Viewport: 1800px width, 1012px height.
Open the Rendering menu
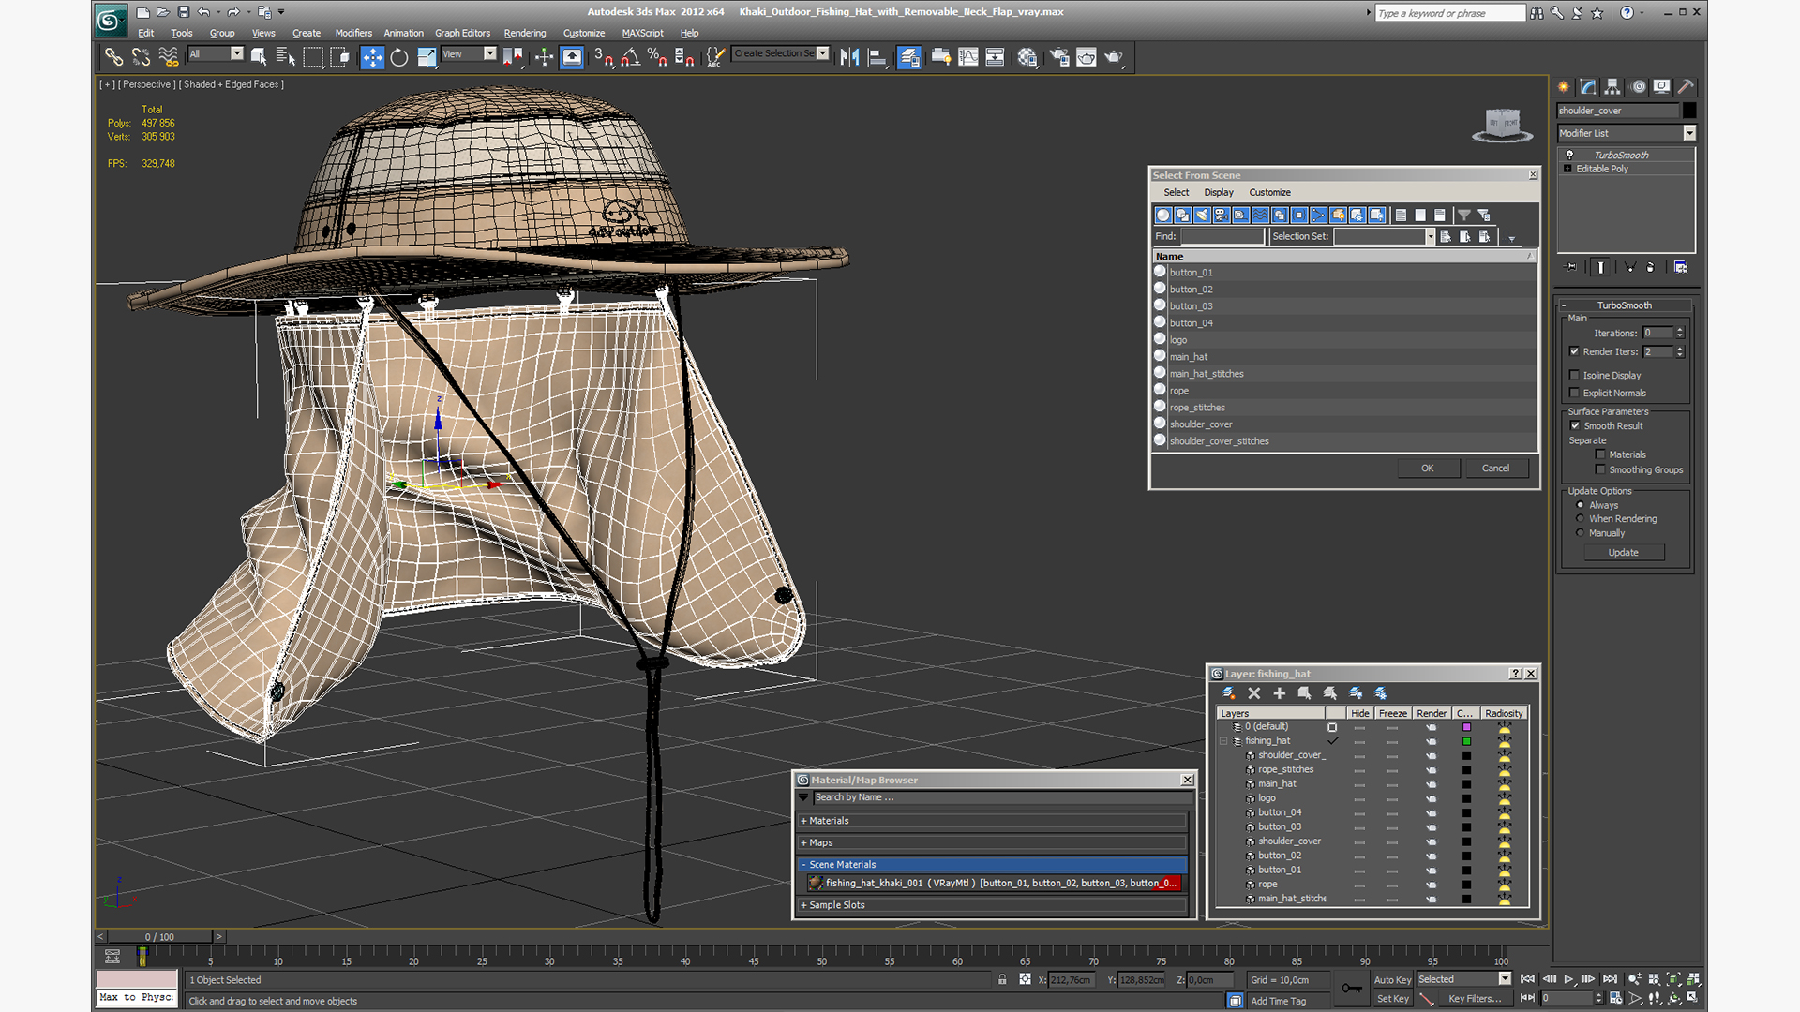tap(524, 33)
